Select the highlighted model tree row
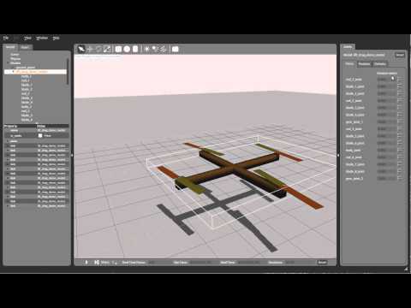Image resolution: width=411 pixels, height=308 pixels. [35, 72]
